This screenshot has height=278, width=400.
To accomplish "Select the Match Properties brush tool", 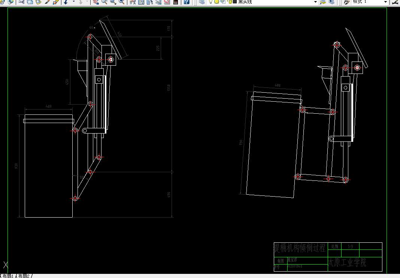I will [48, 2].
